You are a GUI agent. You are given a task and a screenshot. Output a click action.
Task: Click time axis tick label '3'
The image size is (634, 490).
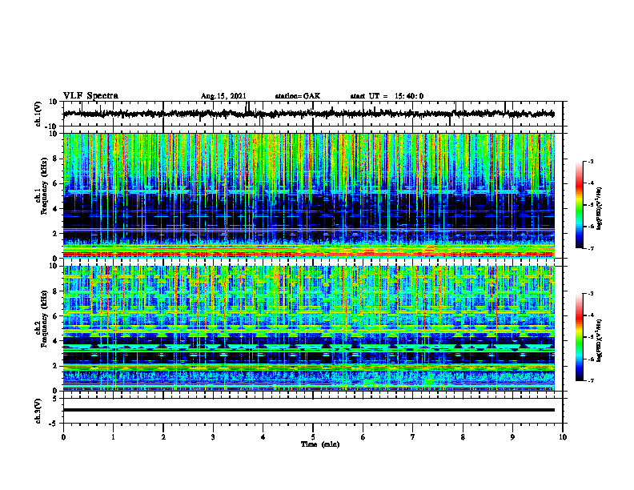[x=213, y=437]
